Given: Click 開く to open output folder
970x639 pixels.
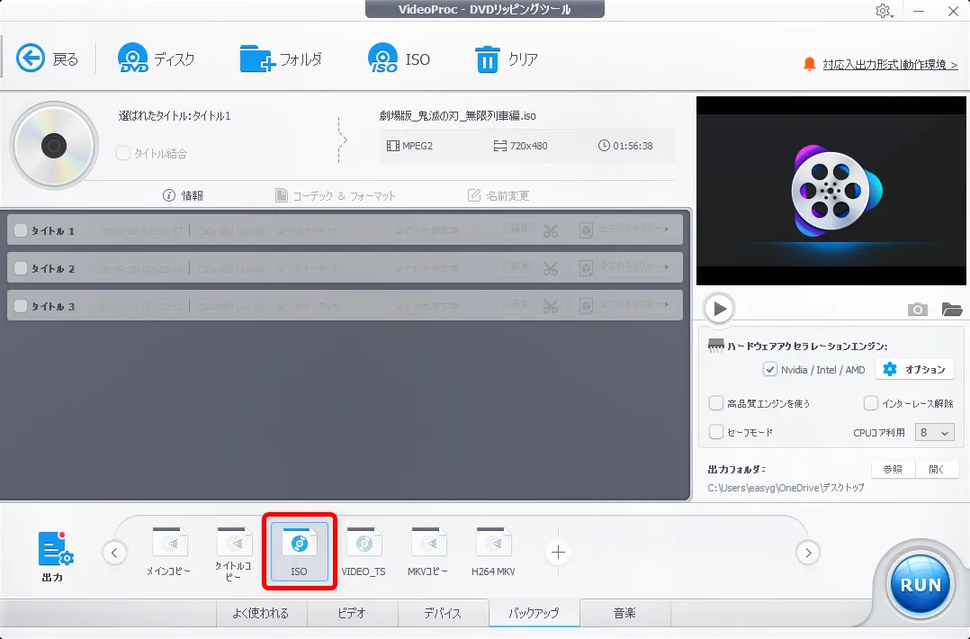Looking at the screenshot, I should 938,470.
